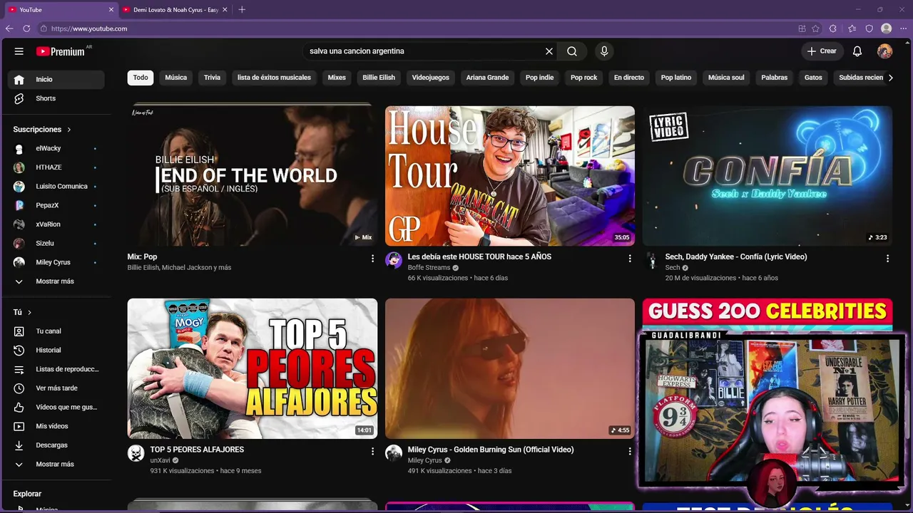The height and width of the screenshot is (513, 913).
Task: Open a new browser tab
Action: click(242, 10)
